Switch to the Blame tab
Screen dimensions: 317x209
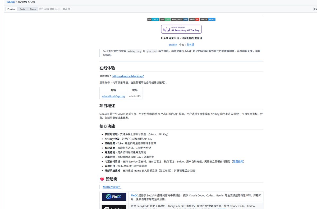click(x=33, y=9)
